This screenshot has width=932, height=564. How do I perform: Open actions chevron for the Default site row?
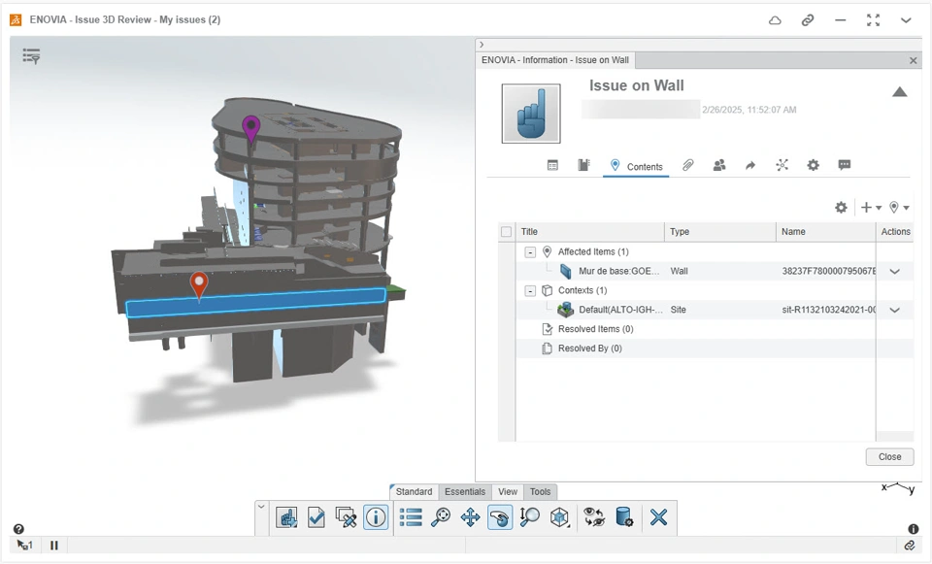[x=894, y=311]
